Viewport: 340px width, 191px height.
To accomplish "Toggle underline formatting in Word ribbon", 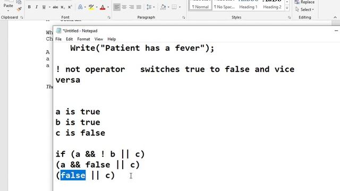I will 44,7.
